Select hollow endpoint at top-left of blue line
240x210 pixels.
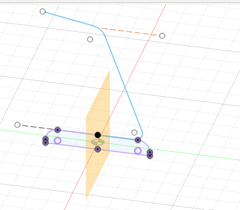pyautogui.click(x=42, y=12)
